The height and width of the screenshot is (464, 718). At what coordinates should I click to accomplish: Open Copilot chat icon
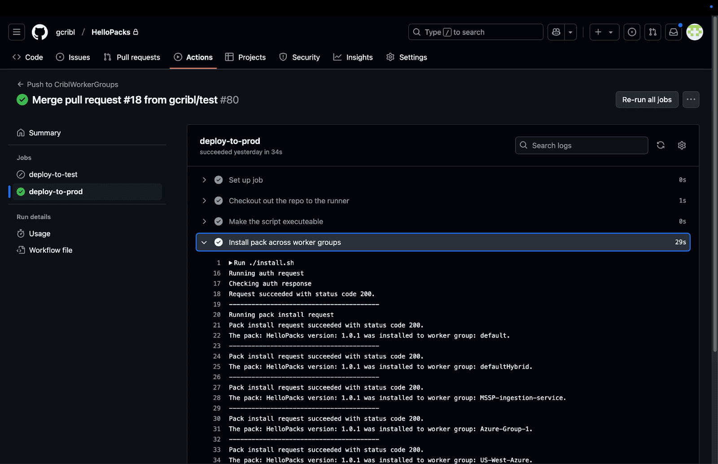click(x=556, y=32)
